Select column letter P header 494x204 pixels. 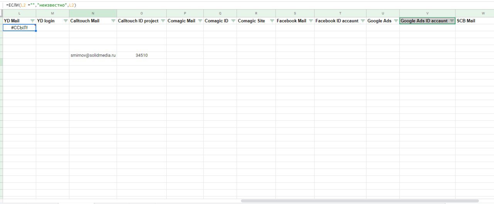[x=185, y=13]
